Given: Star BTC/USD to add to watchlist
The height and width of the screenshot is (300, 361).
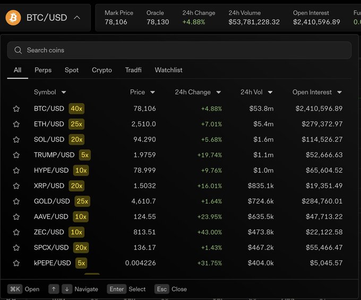Looking at the screenshot, I should [x=16, y=109].
